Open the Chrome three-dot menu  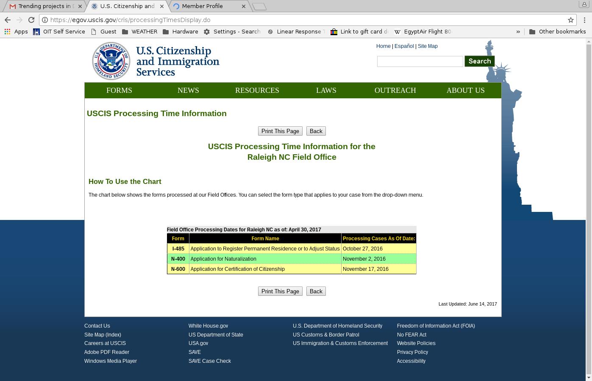tap(585, 20)
